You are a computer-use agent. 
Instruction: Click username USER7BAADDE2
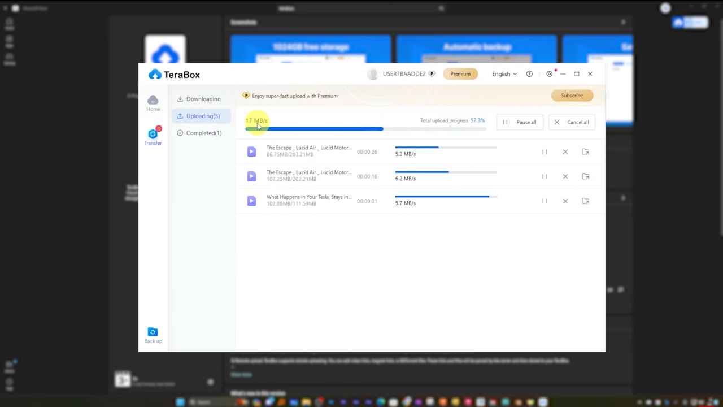coord(404,74)
